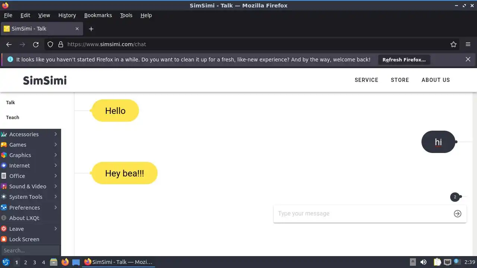The image size is (477, 268).
Task: Reload the page with the refresh icon
Action: pyautogui.click(x=36, y=44)
